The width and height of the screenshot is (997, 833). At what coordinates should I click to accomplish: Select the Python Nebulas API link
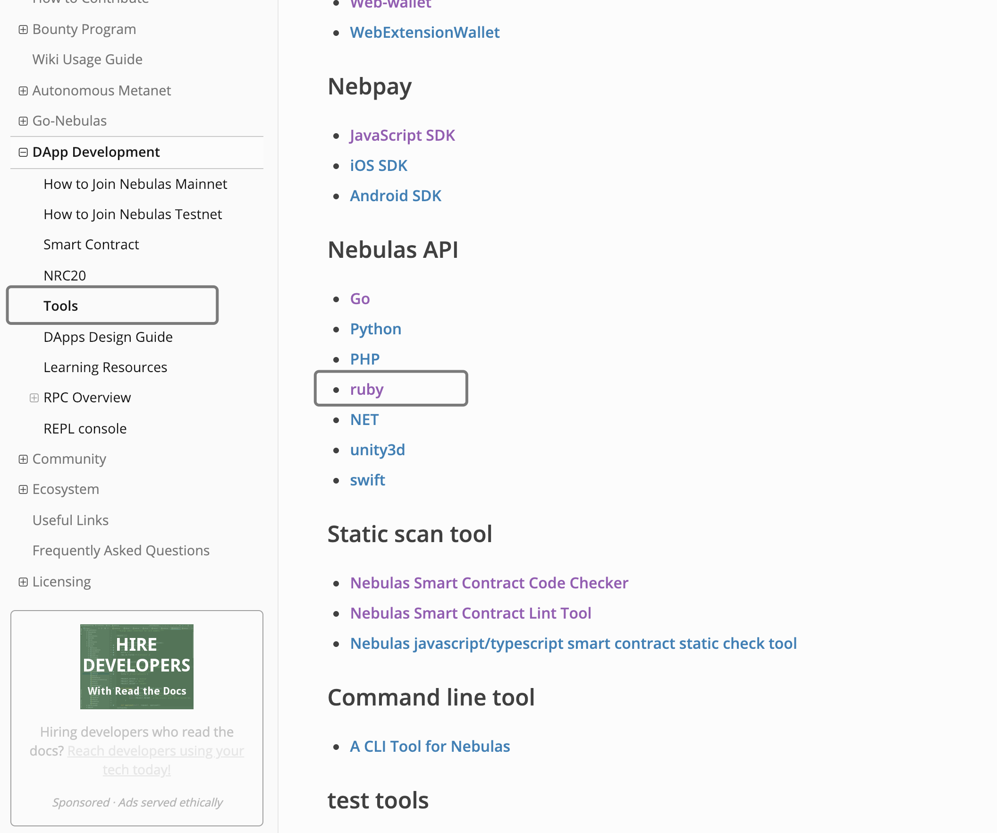376,329
